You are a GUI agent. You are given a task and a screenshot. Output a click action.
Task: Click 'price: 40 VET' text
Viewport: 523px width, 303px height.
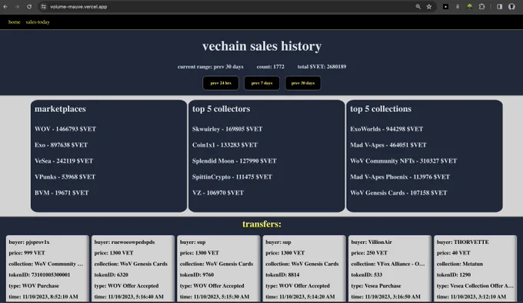click(x=454, y=253)
